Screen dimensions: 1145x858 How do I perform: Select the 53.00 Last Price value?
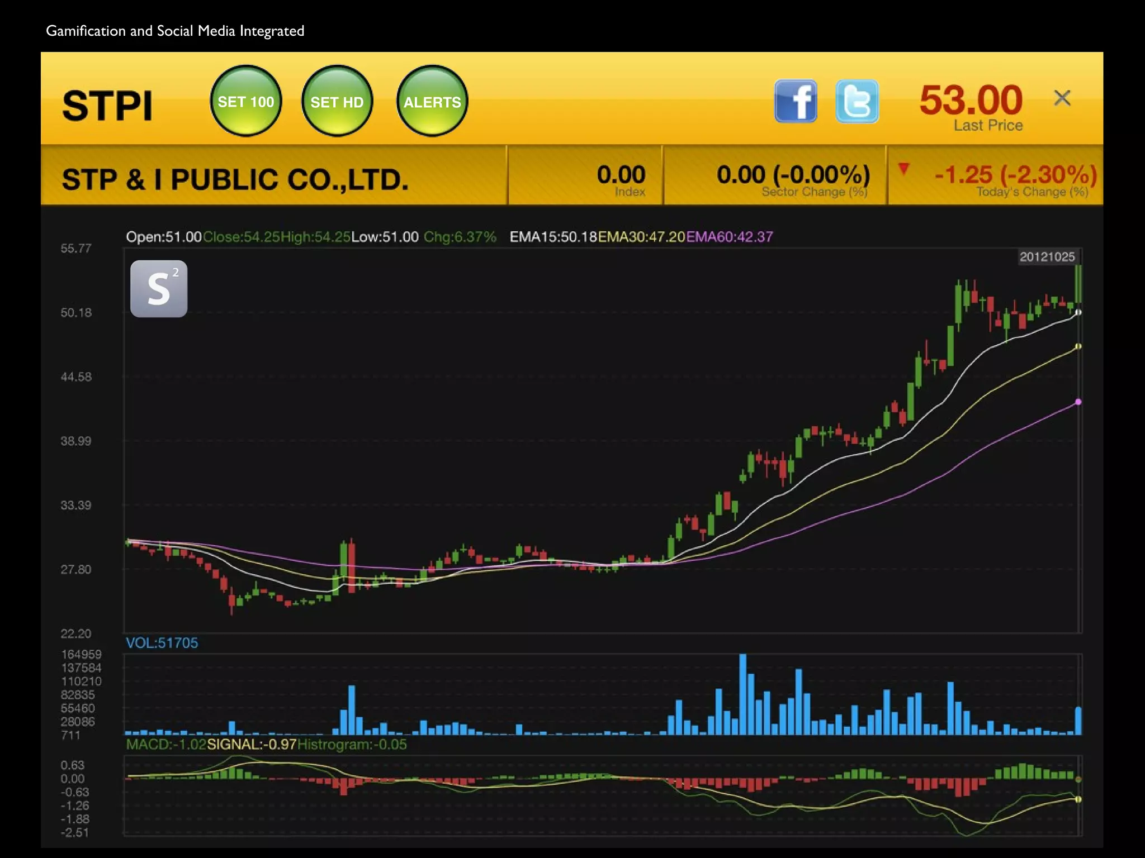971,101
